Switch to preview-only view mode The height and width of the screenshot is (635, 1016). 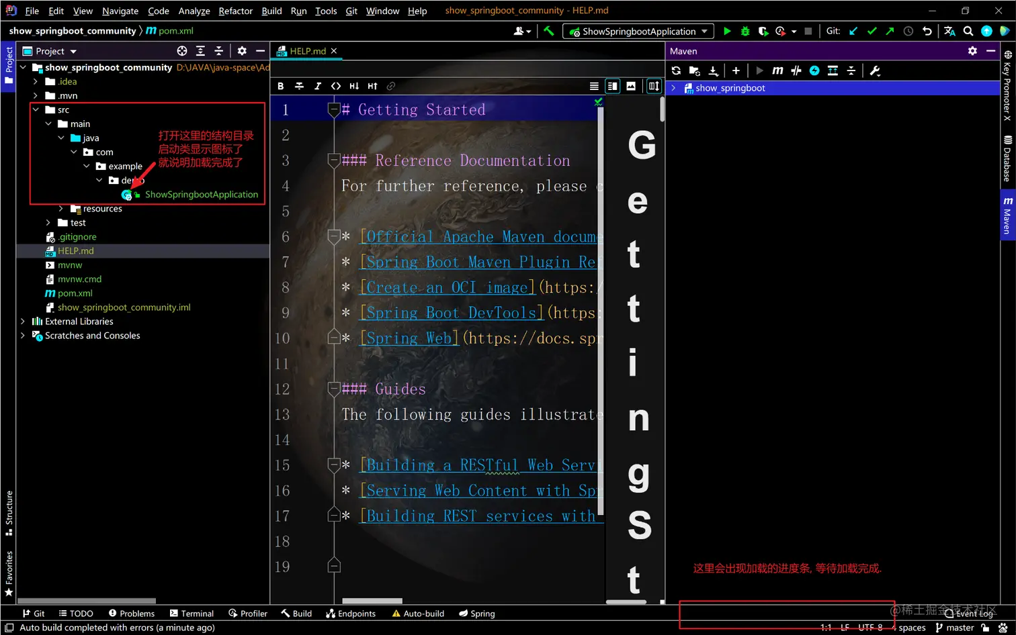631,86
